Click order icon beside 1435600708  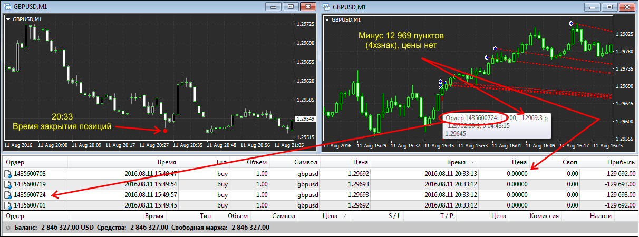coord(7,174)
